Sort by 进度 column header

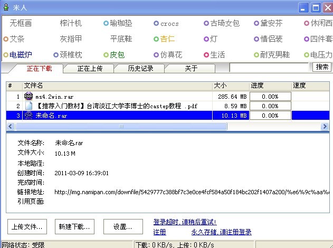pyautogui.click(x=270, y=86)
